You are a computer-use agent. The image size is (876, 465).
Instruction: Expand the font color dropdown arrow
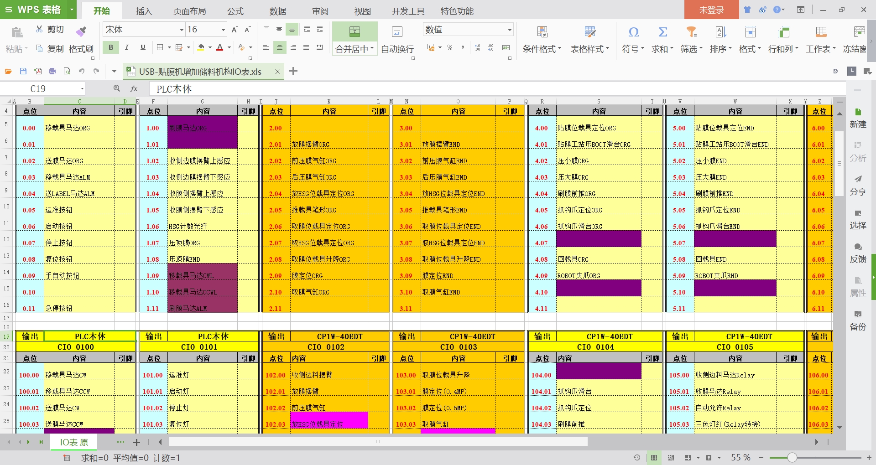pos(229,47)
